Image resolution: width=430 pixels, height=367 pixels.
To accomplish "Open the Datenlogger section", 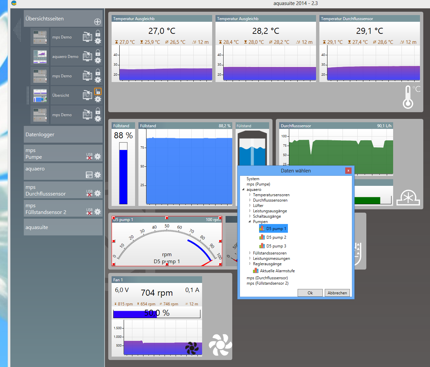I will [x=63, y=135].
